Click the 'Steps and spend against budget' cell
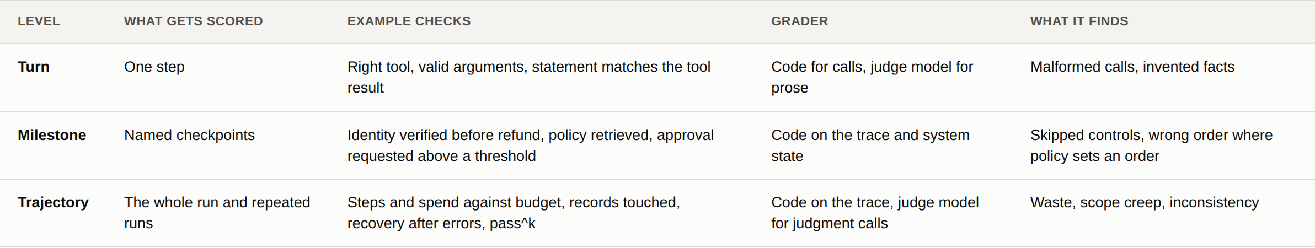Viewport: 1315px width, 248px height. coord(514,213)
